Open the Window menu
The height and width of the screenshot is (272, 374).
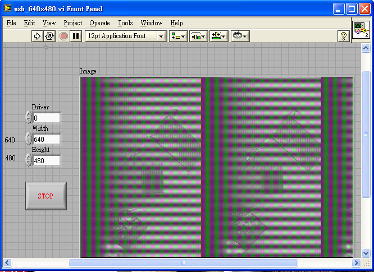coord(152,23)
